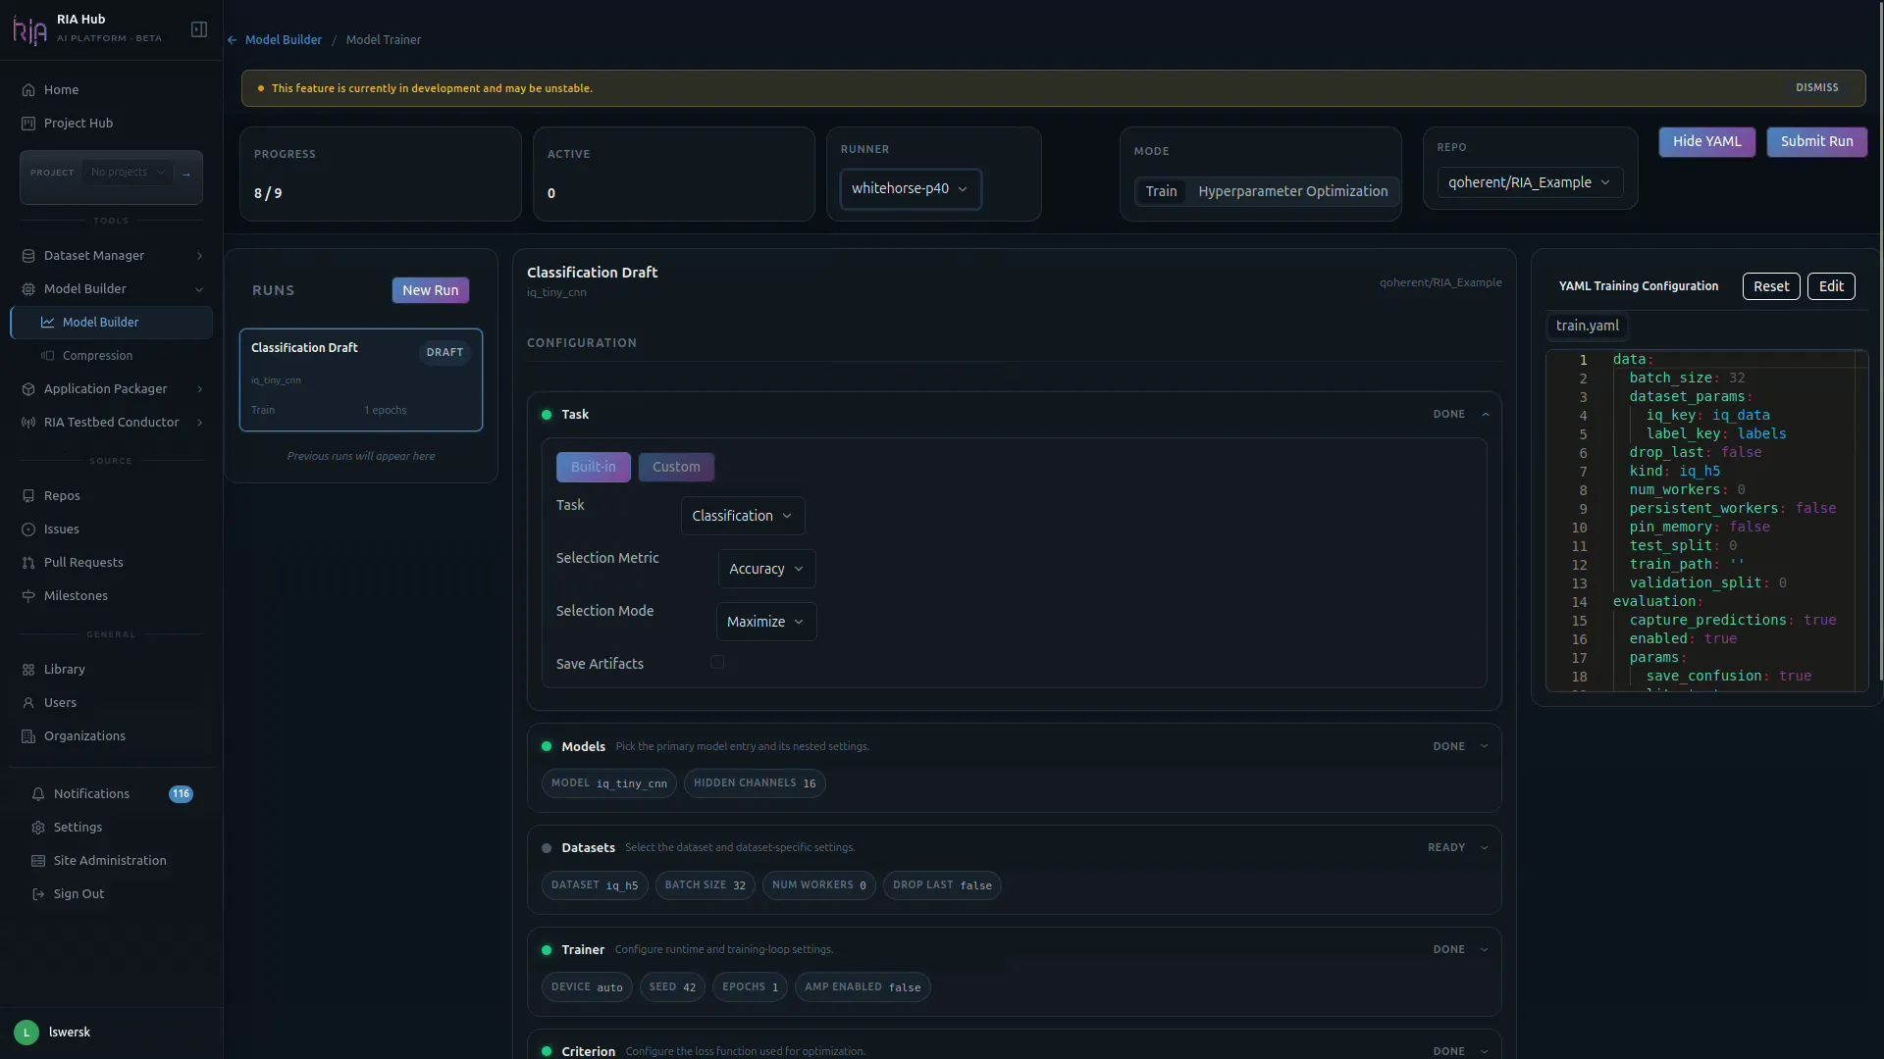
Task: Click the Model Builder chip icon
Action: coord(28,289)
